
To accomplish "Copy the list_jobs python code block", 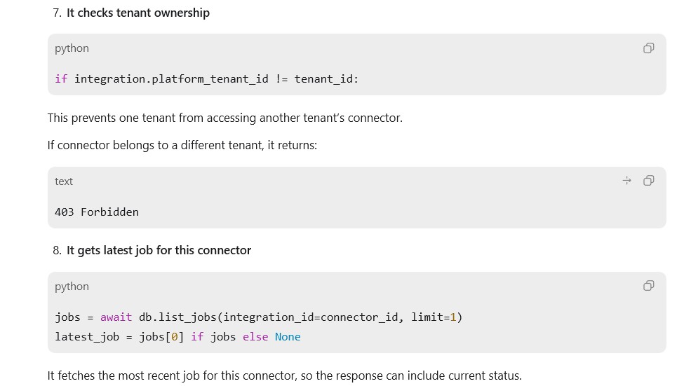I will 648,286.
